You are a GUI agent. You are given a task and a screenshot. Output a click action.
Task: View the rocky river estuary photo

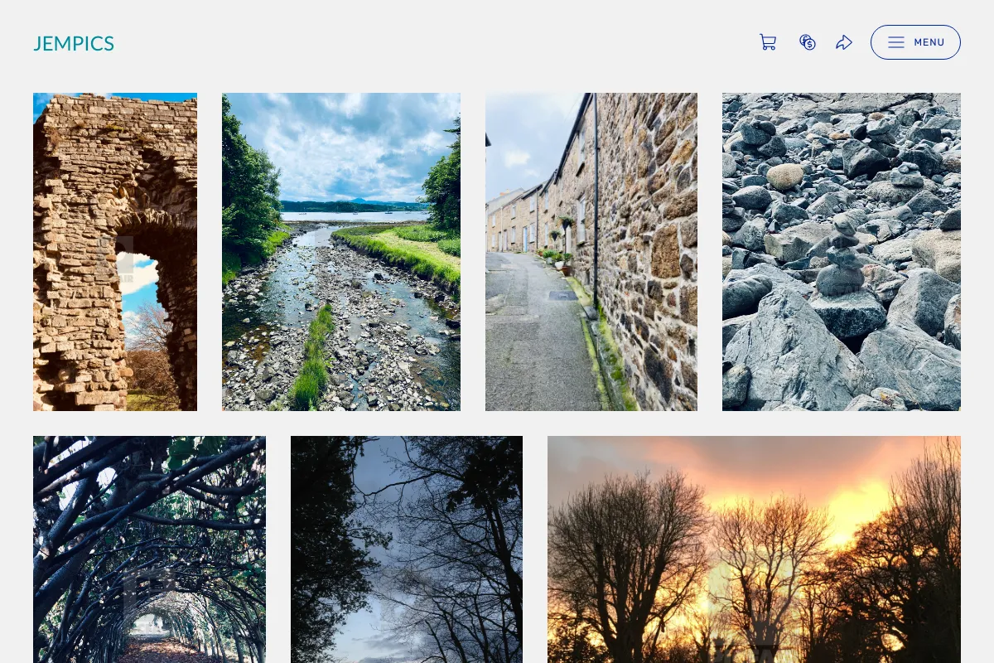[341, 252]
